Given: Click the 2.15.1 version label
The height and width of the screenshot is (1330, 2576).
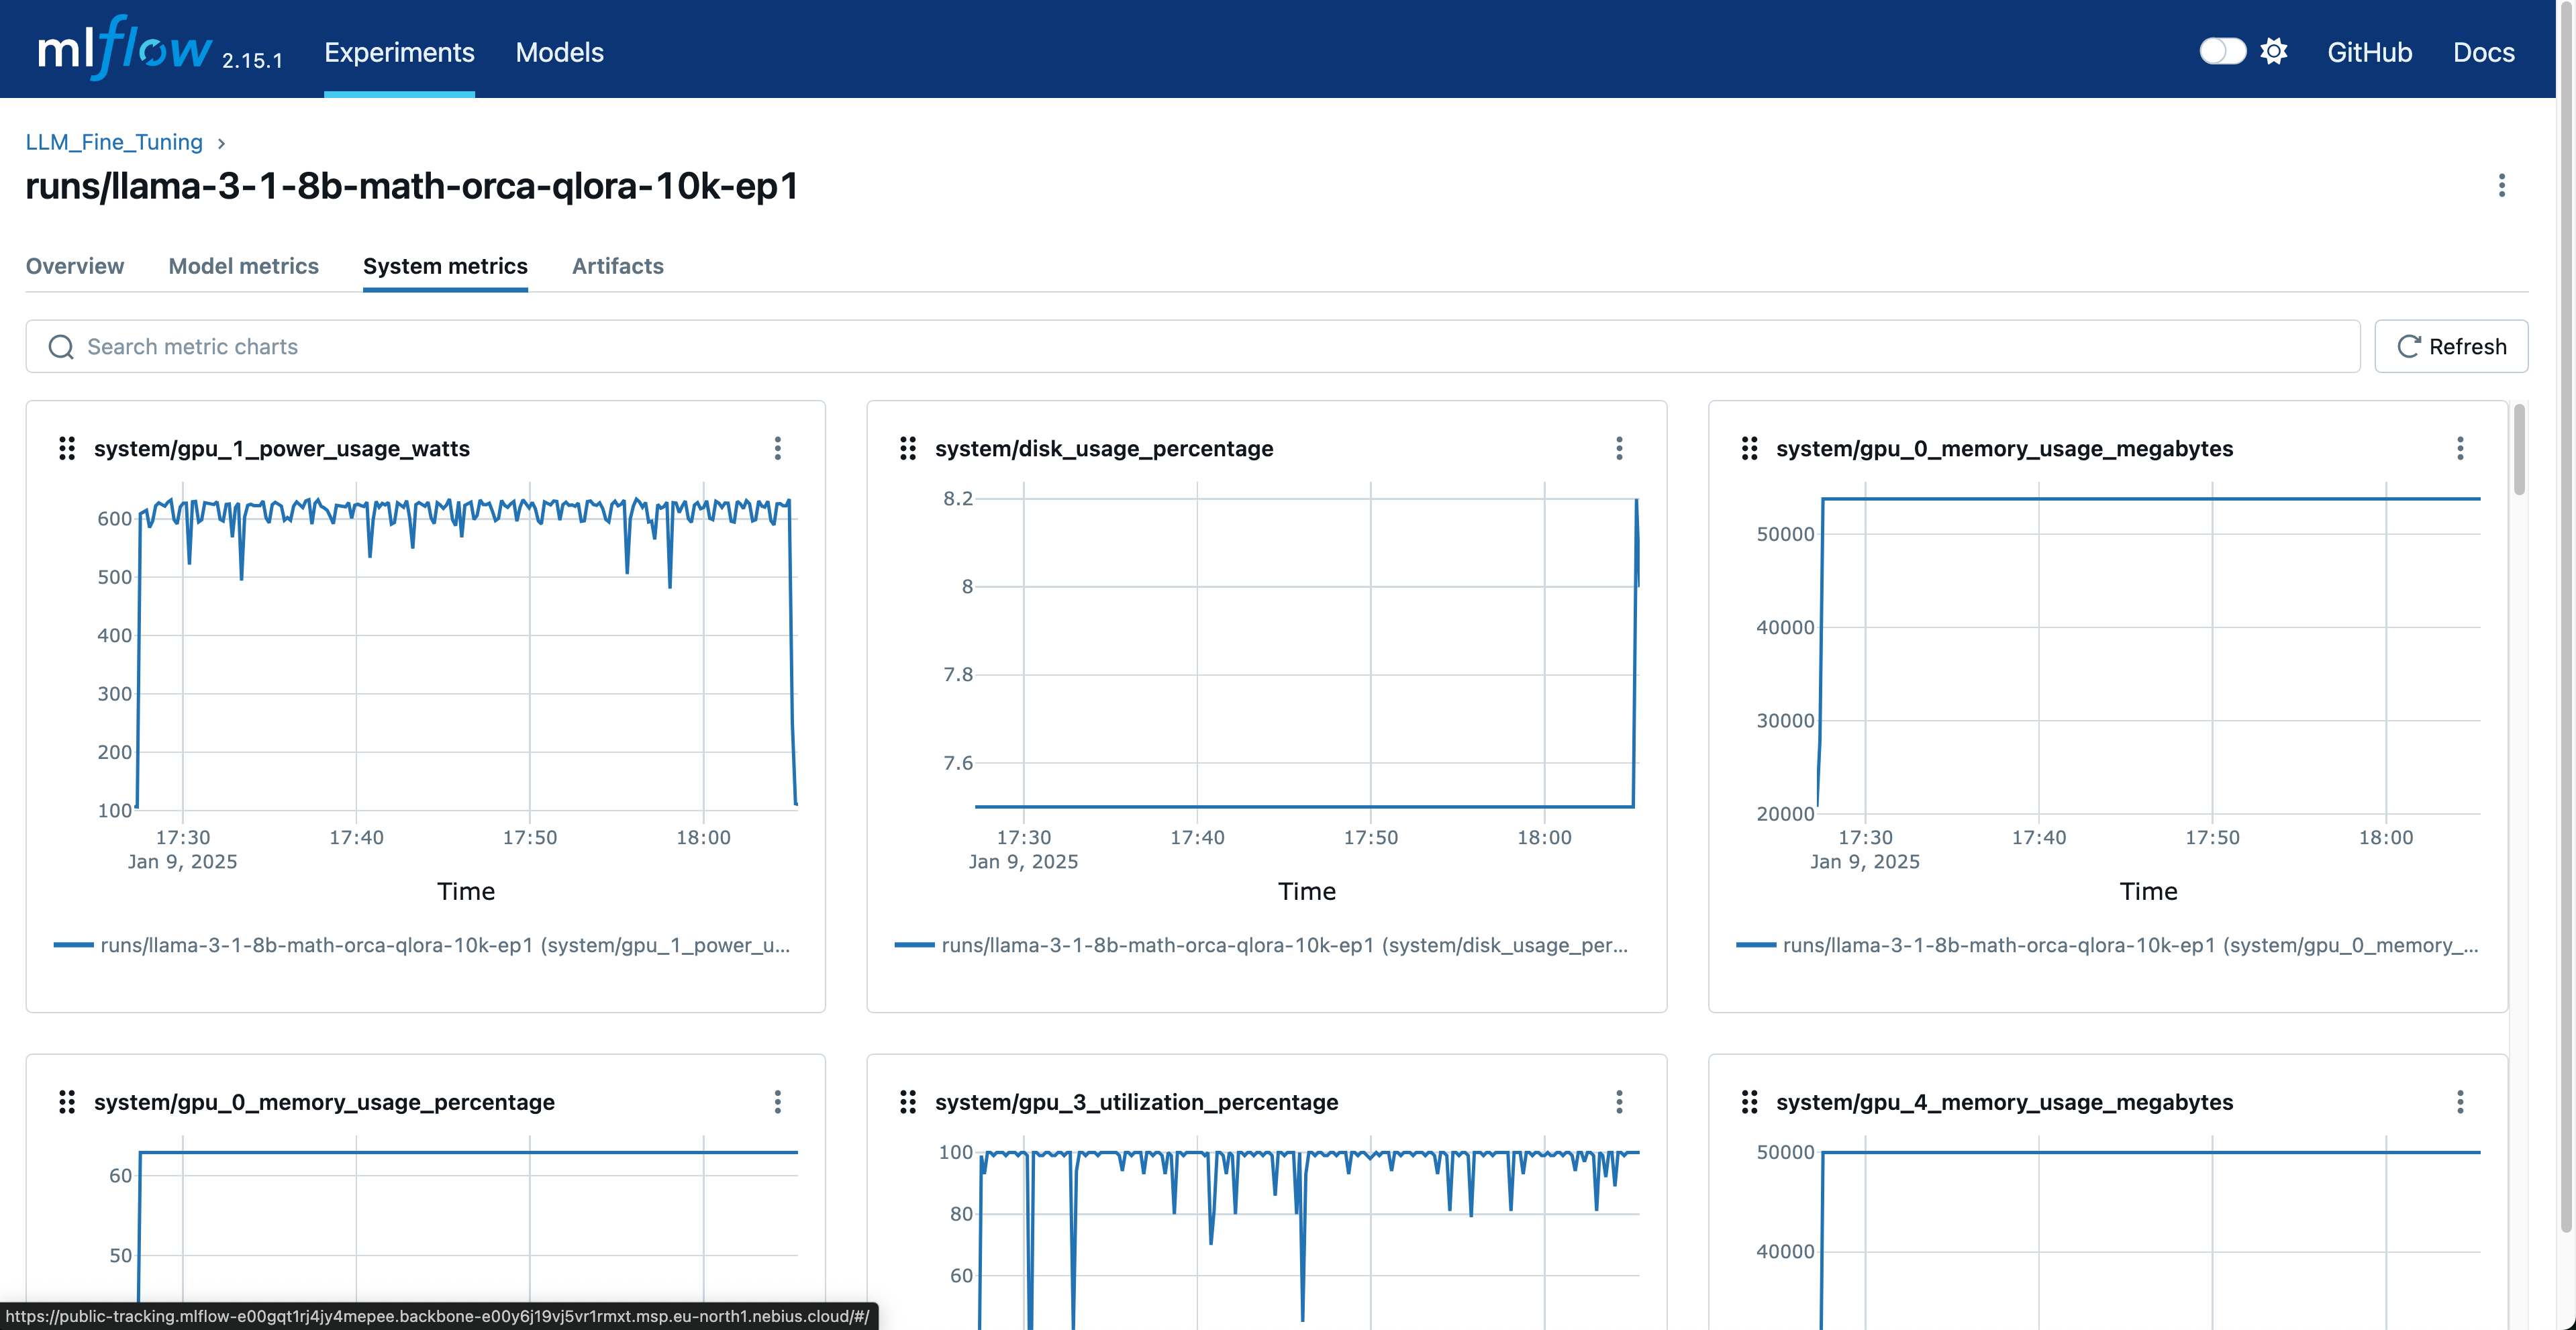Looking at the screenshot, I should [252, 60].
